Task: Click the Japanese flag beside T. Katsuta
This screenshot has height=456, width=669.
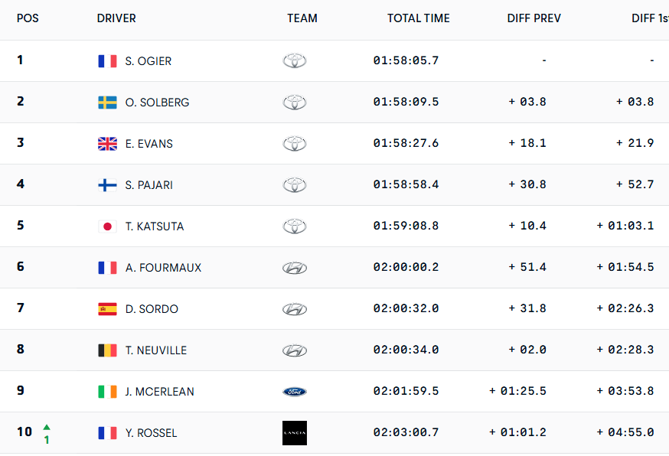Action: [x=107, y=226]
